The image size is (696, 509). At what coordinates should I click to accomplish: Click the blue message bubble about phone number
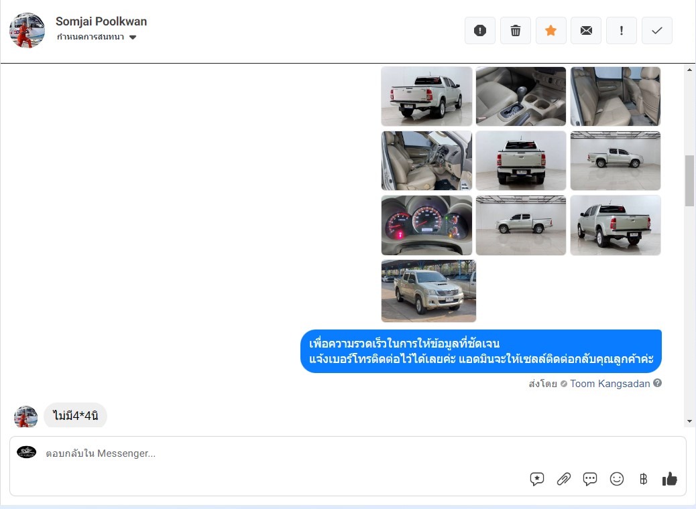pos(481,351)
